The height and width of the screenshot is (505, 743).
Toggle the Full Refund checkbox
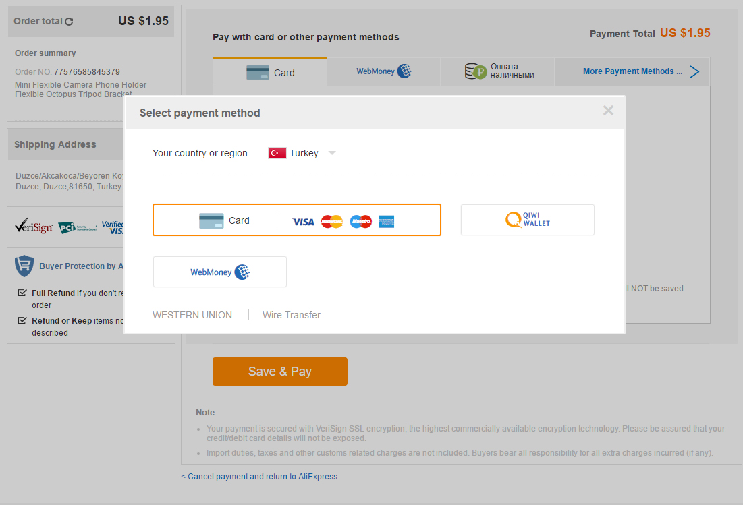pos(22,293)
